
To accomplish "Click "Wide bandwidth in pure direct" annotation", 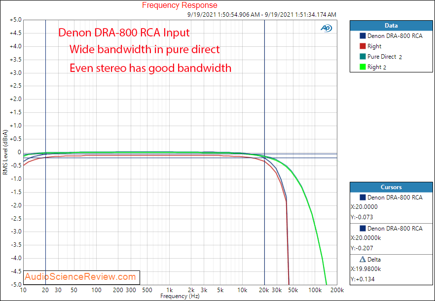I will (x=145, y=49).
